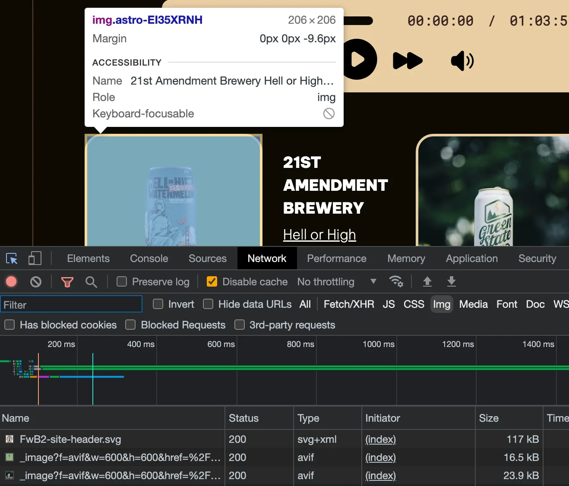Open the network request filter bar
Viewport: 569px width, 486px height.
[x=67, y=281]
